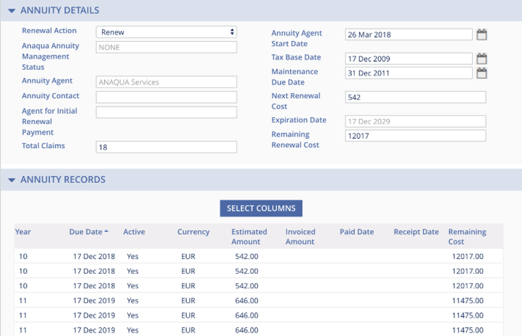
Task: Sort by the Currency column header
Action: pyautogui.click(x=194, y=232)
